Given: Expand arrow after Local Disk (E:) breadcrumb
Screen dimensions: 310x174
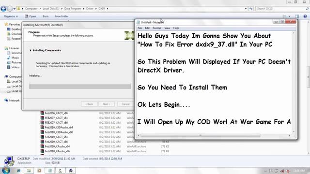Looking at the screenshot, I should tap(62, 9).
